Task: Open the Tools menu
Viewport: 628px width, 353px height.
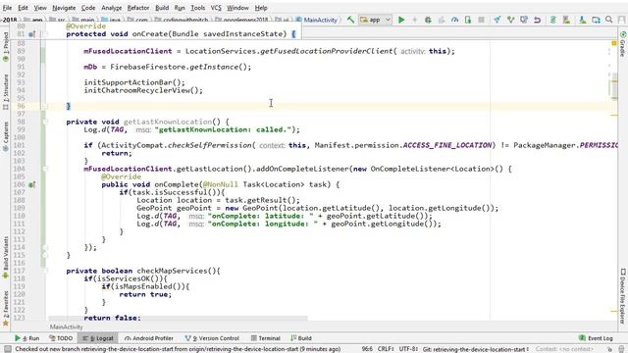Action: pyautogui.click(x=197, y=8)
